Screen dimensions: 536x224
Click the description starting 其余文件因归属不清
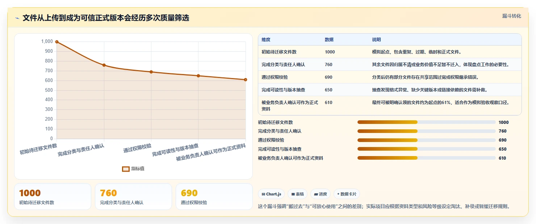pos(441,65)
